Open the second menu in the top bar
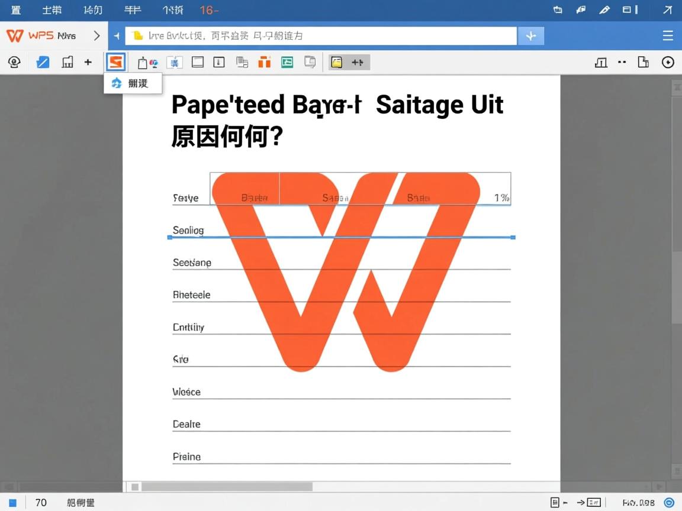Image resolution: width=682 pixels, height=511 pixels. coord(52,10)
